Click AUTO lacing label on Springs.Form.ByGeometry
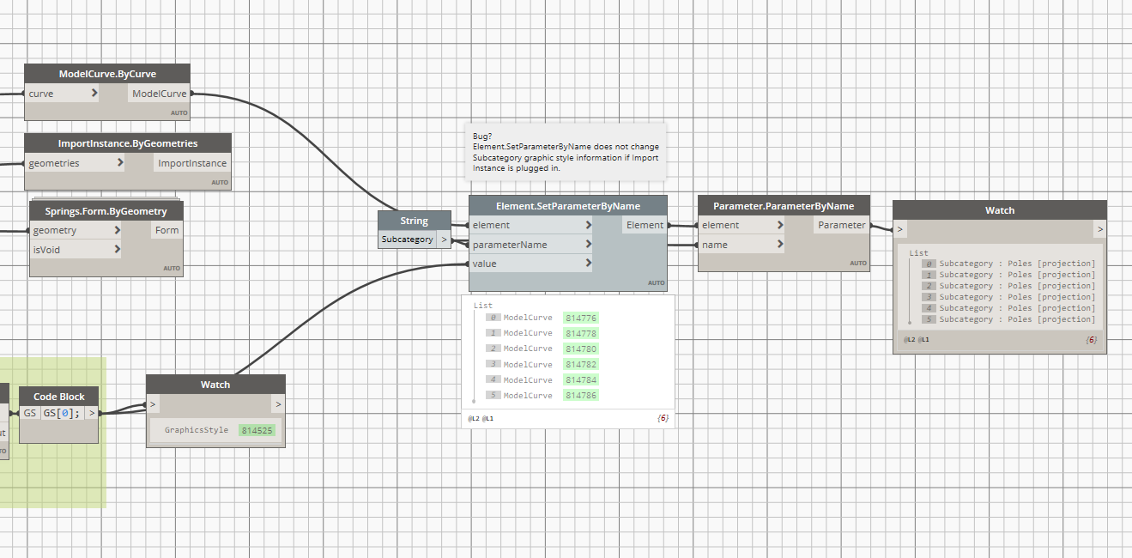1132x558 pixels. (172, 269)
